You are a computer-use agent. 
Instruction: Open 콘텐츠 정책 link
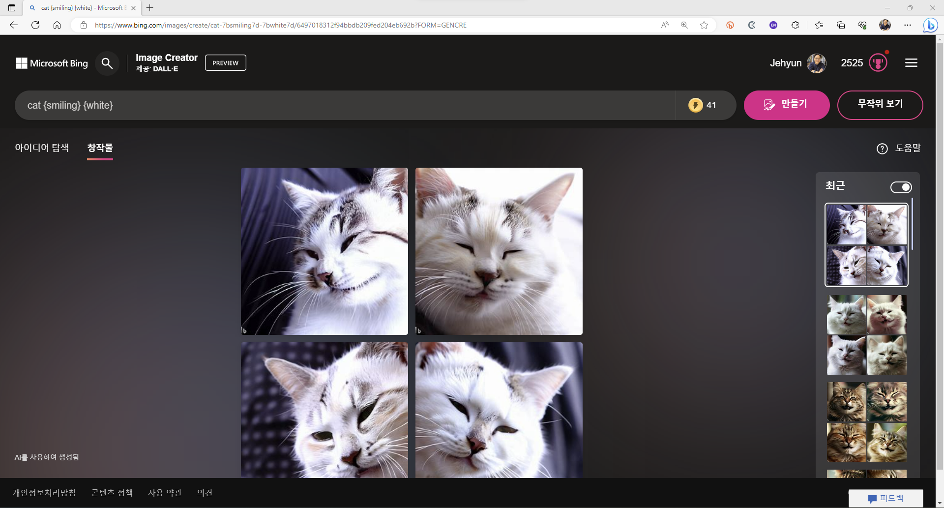[x=112, y=493]
